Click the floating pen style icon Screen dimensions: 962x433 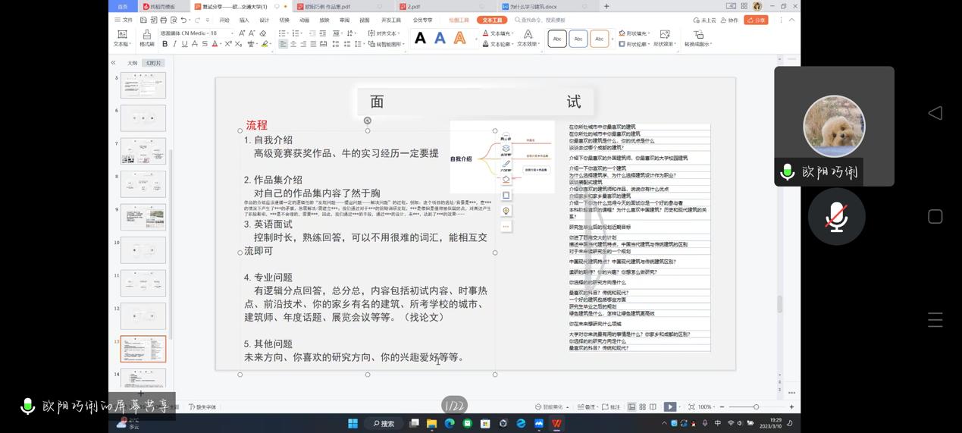point(506,164)
